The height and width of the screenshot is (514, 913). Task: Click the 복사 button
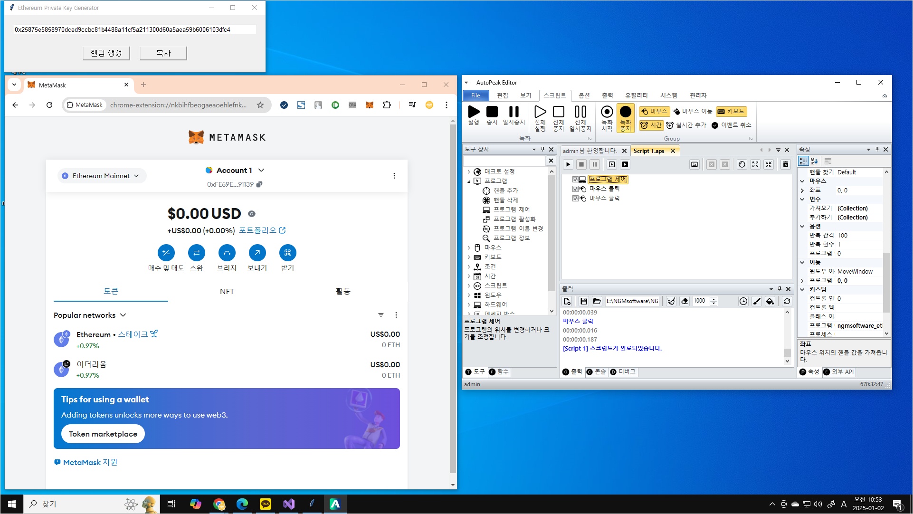click(163, 53)
